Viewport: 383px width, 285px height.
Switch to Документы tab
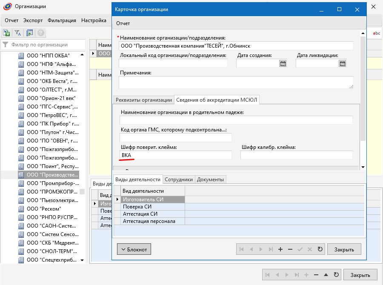click(x=210, y=180)
